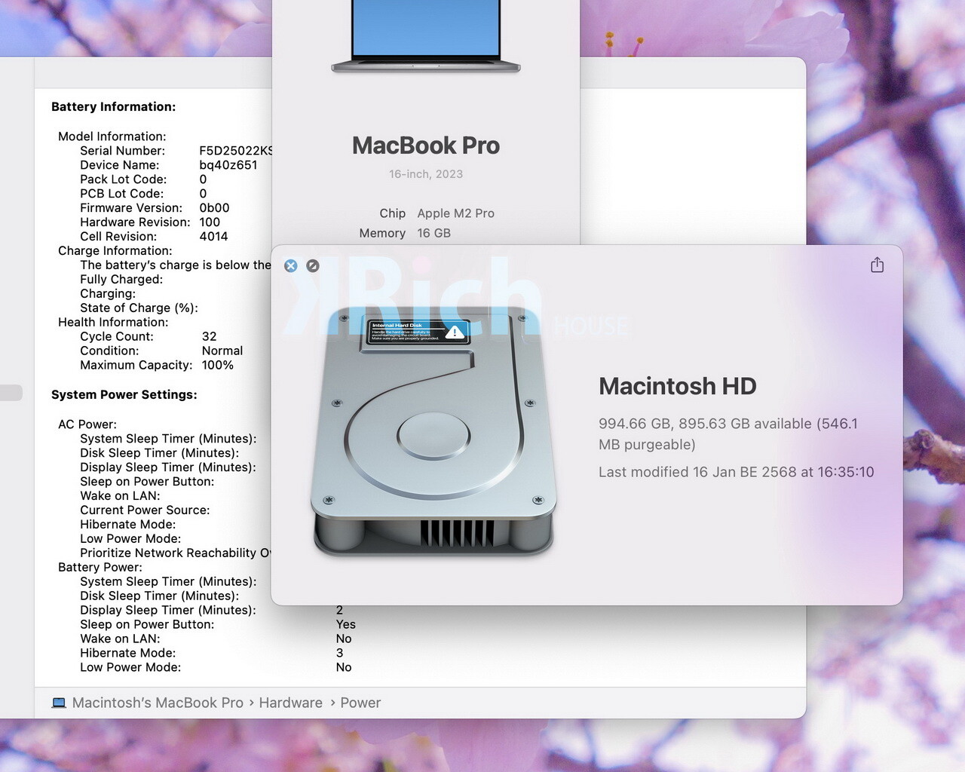
Task: Click the "Pack Lot Code:" label
Action: 124,179
